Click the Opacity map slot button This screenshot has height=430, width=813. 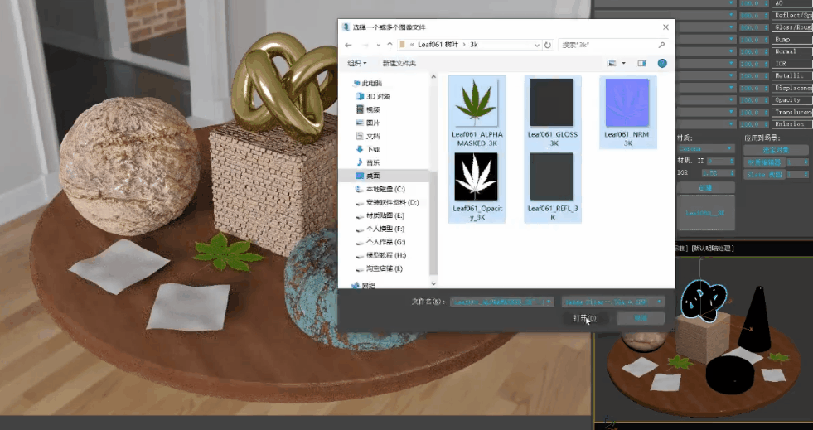click(792, 100)
